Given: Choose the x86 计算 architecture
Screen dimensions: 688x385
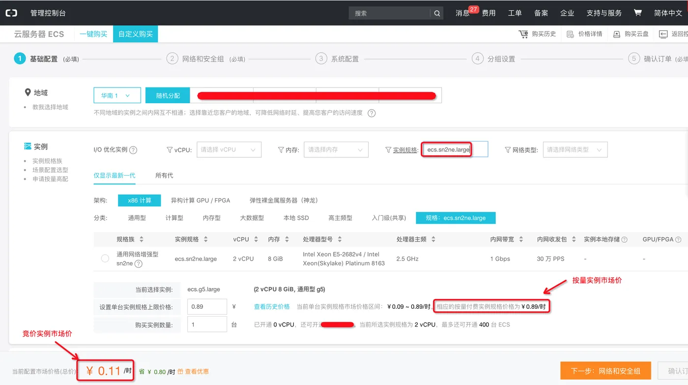Looking at the screenshot, I should pos(140,201).
